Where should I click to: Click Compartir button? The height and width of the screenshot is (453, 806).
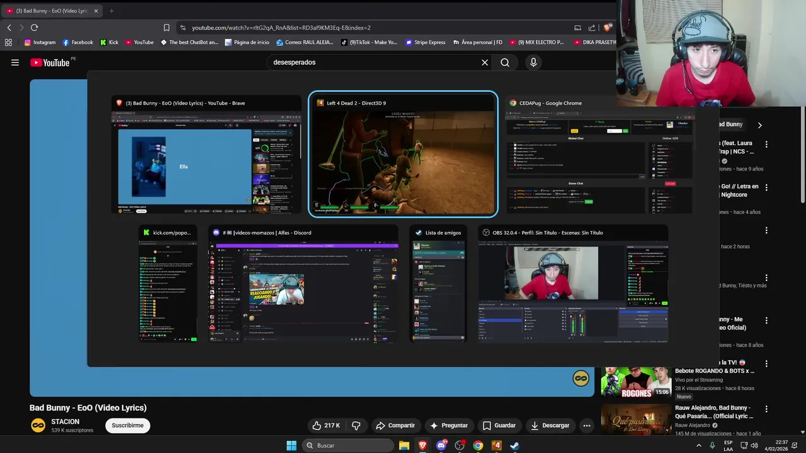pyautogui.click(x=395, y=425)
